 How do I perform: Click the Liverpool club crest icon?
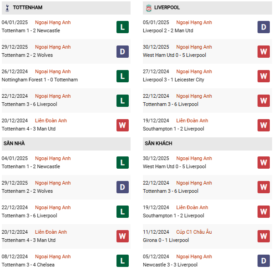(149, 8)
